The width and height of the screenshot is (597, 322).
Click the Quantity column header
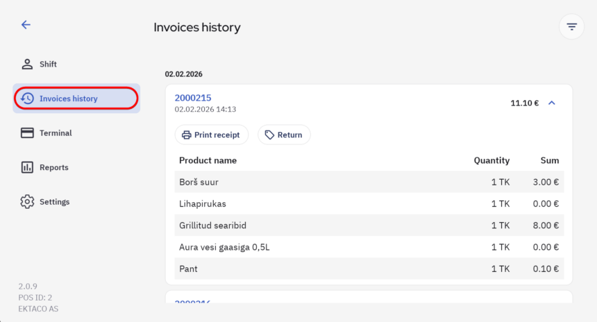[491, 160]
